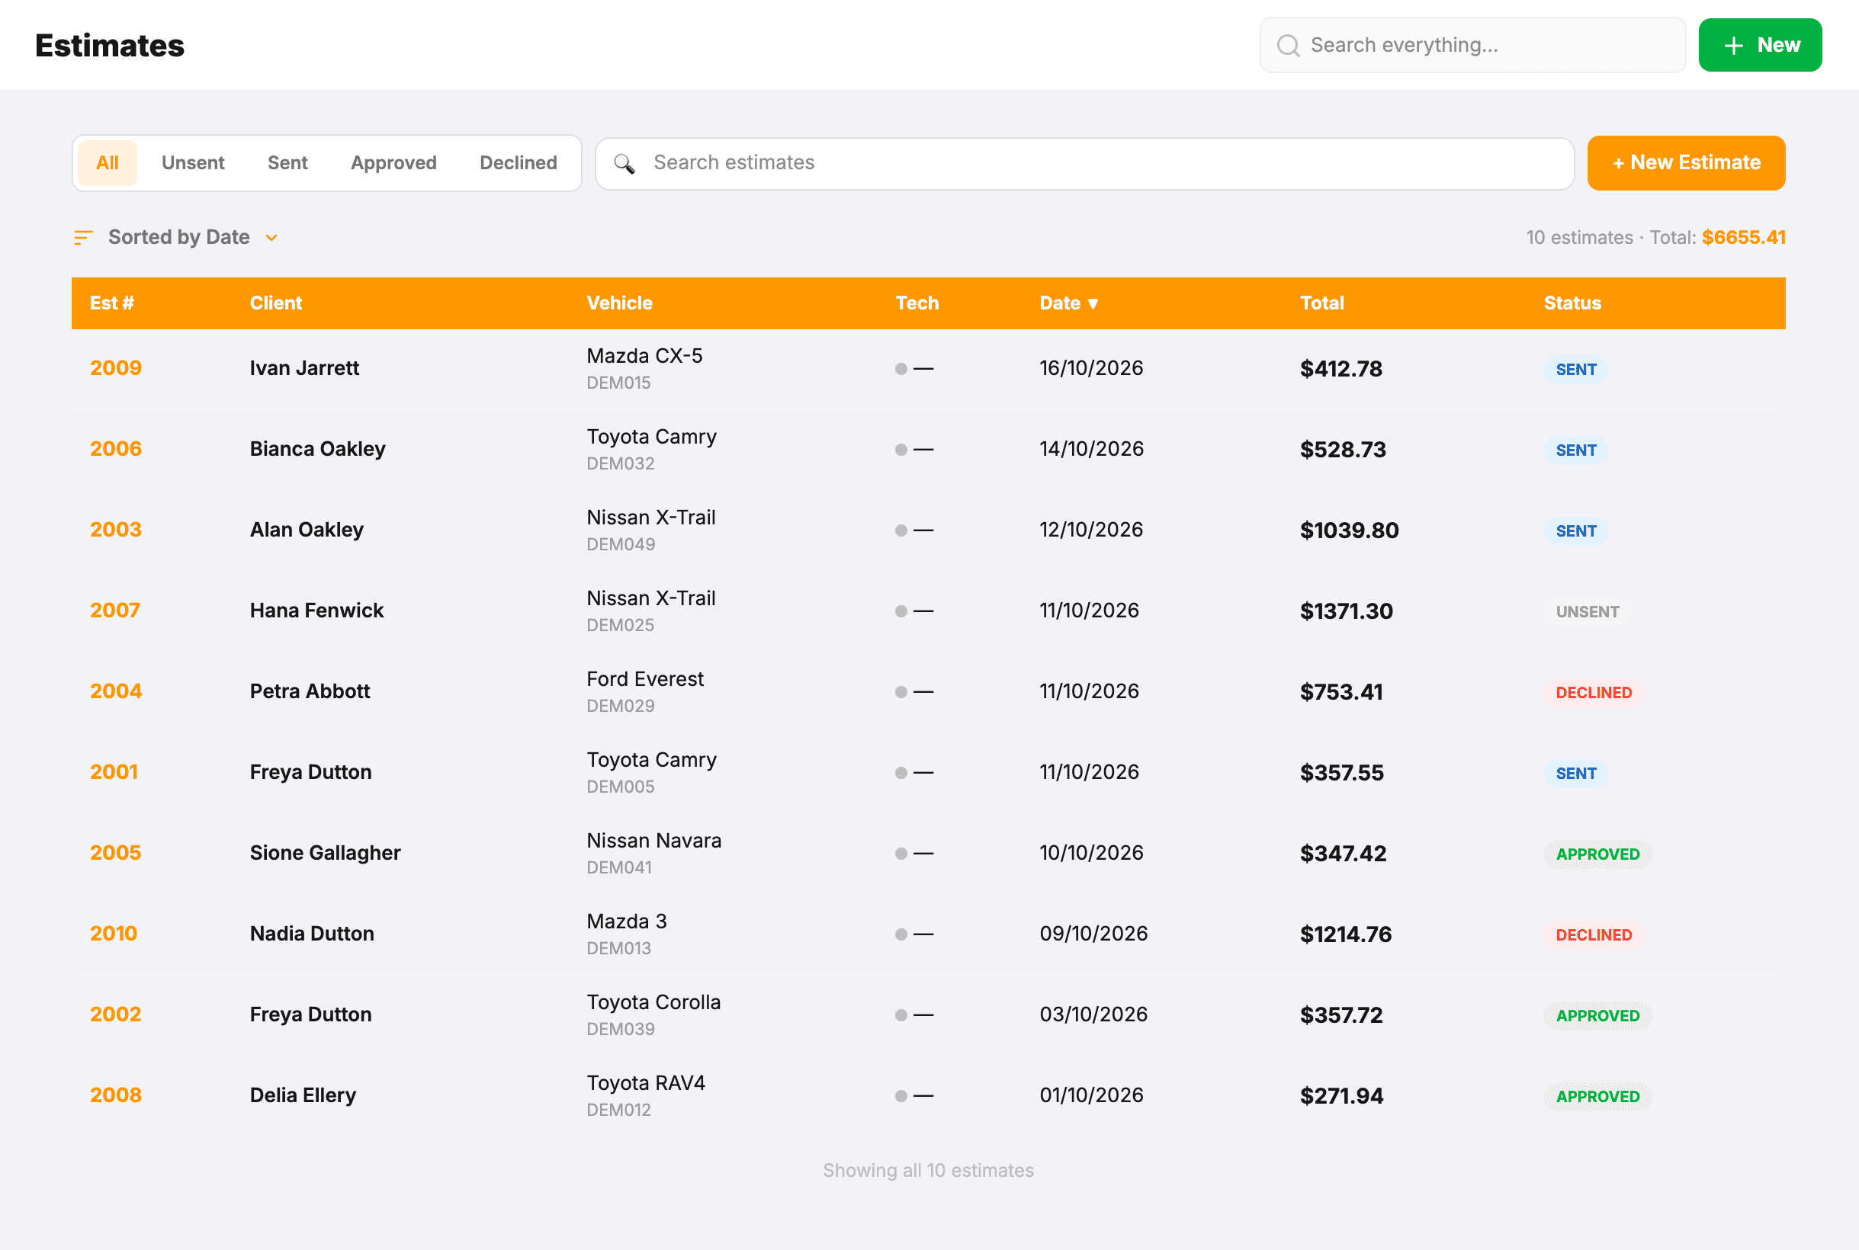The image size is (1859, 1250).
Task: Click client name Alan Oakley
Action: [307, 530]
